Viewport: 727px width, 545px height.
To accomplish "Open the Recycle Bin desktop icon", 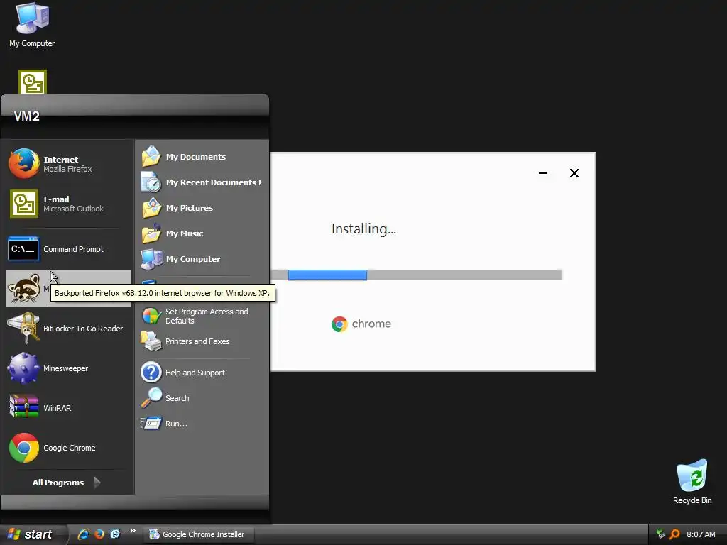I will click(x=692, y=482).
